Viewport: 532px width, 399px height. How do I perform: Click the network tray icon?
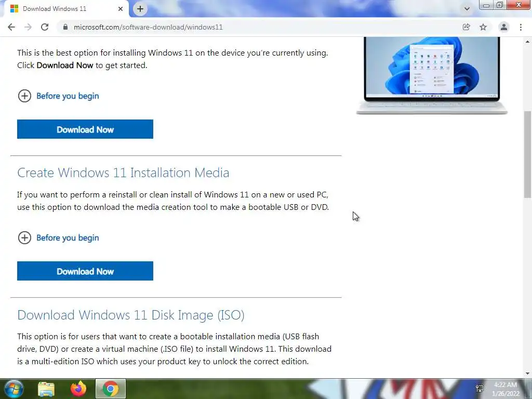point(480,389)
